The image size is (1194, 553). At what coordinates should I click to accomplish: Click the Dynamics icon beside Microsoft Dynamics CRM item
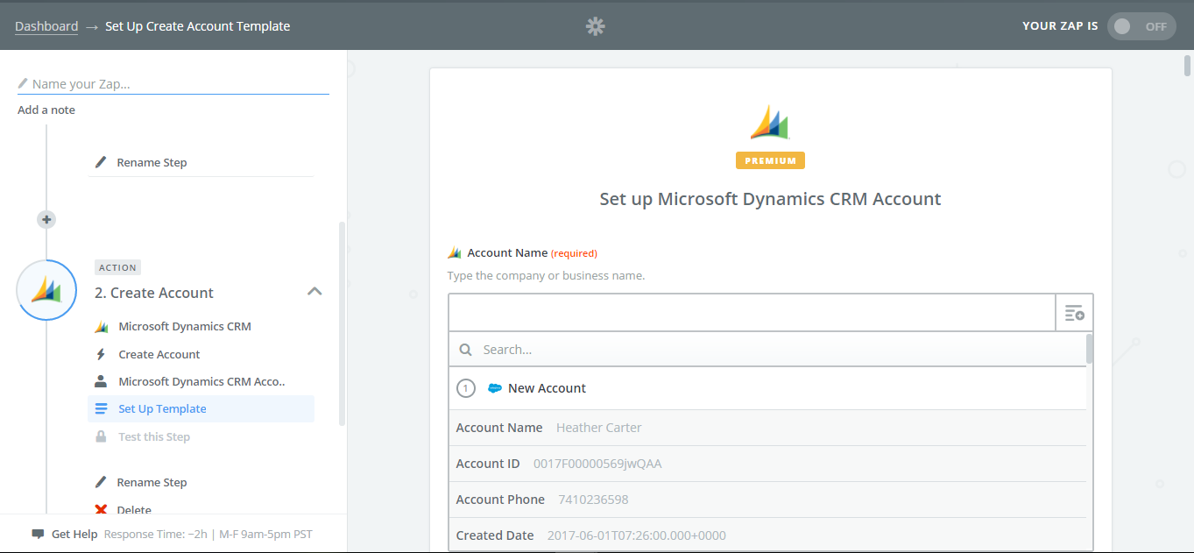101,327
